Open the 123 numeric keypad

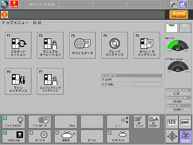point(172,122)
